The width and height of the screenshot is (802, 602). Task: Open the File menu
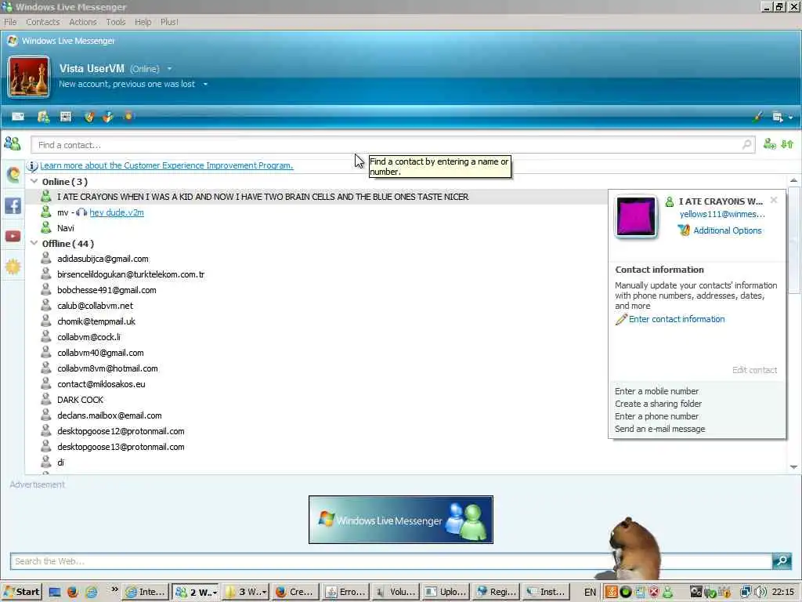point(10,22)
